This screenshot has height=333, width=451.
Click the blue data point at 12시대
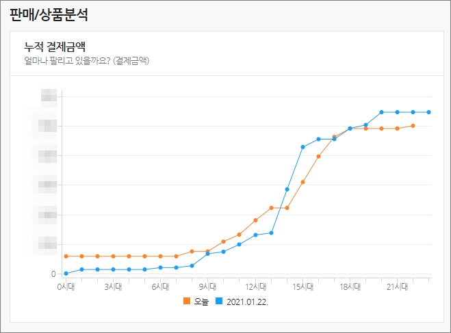(x=255, y=235)
